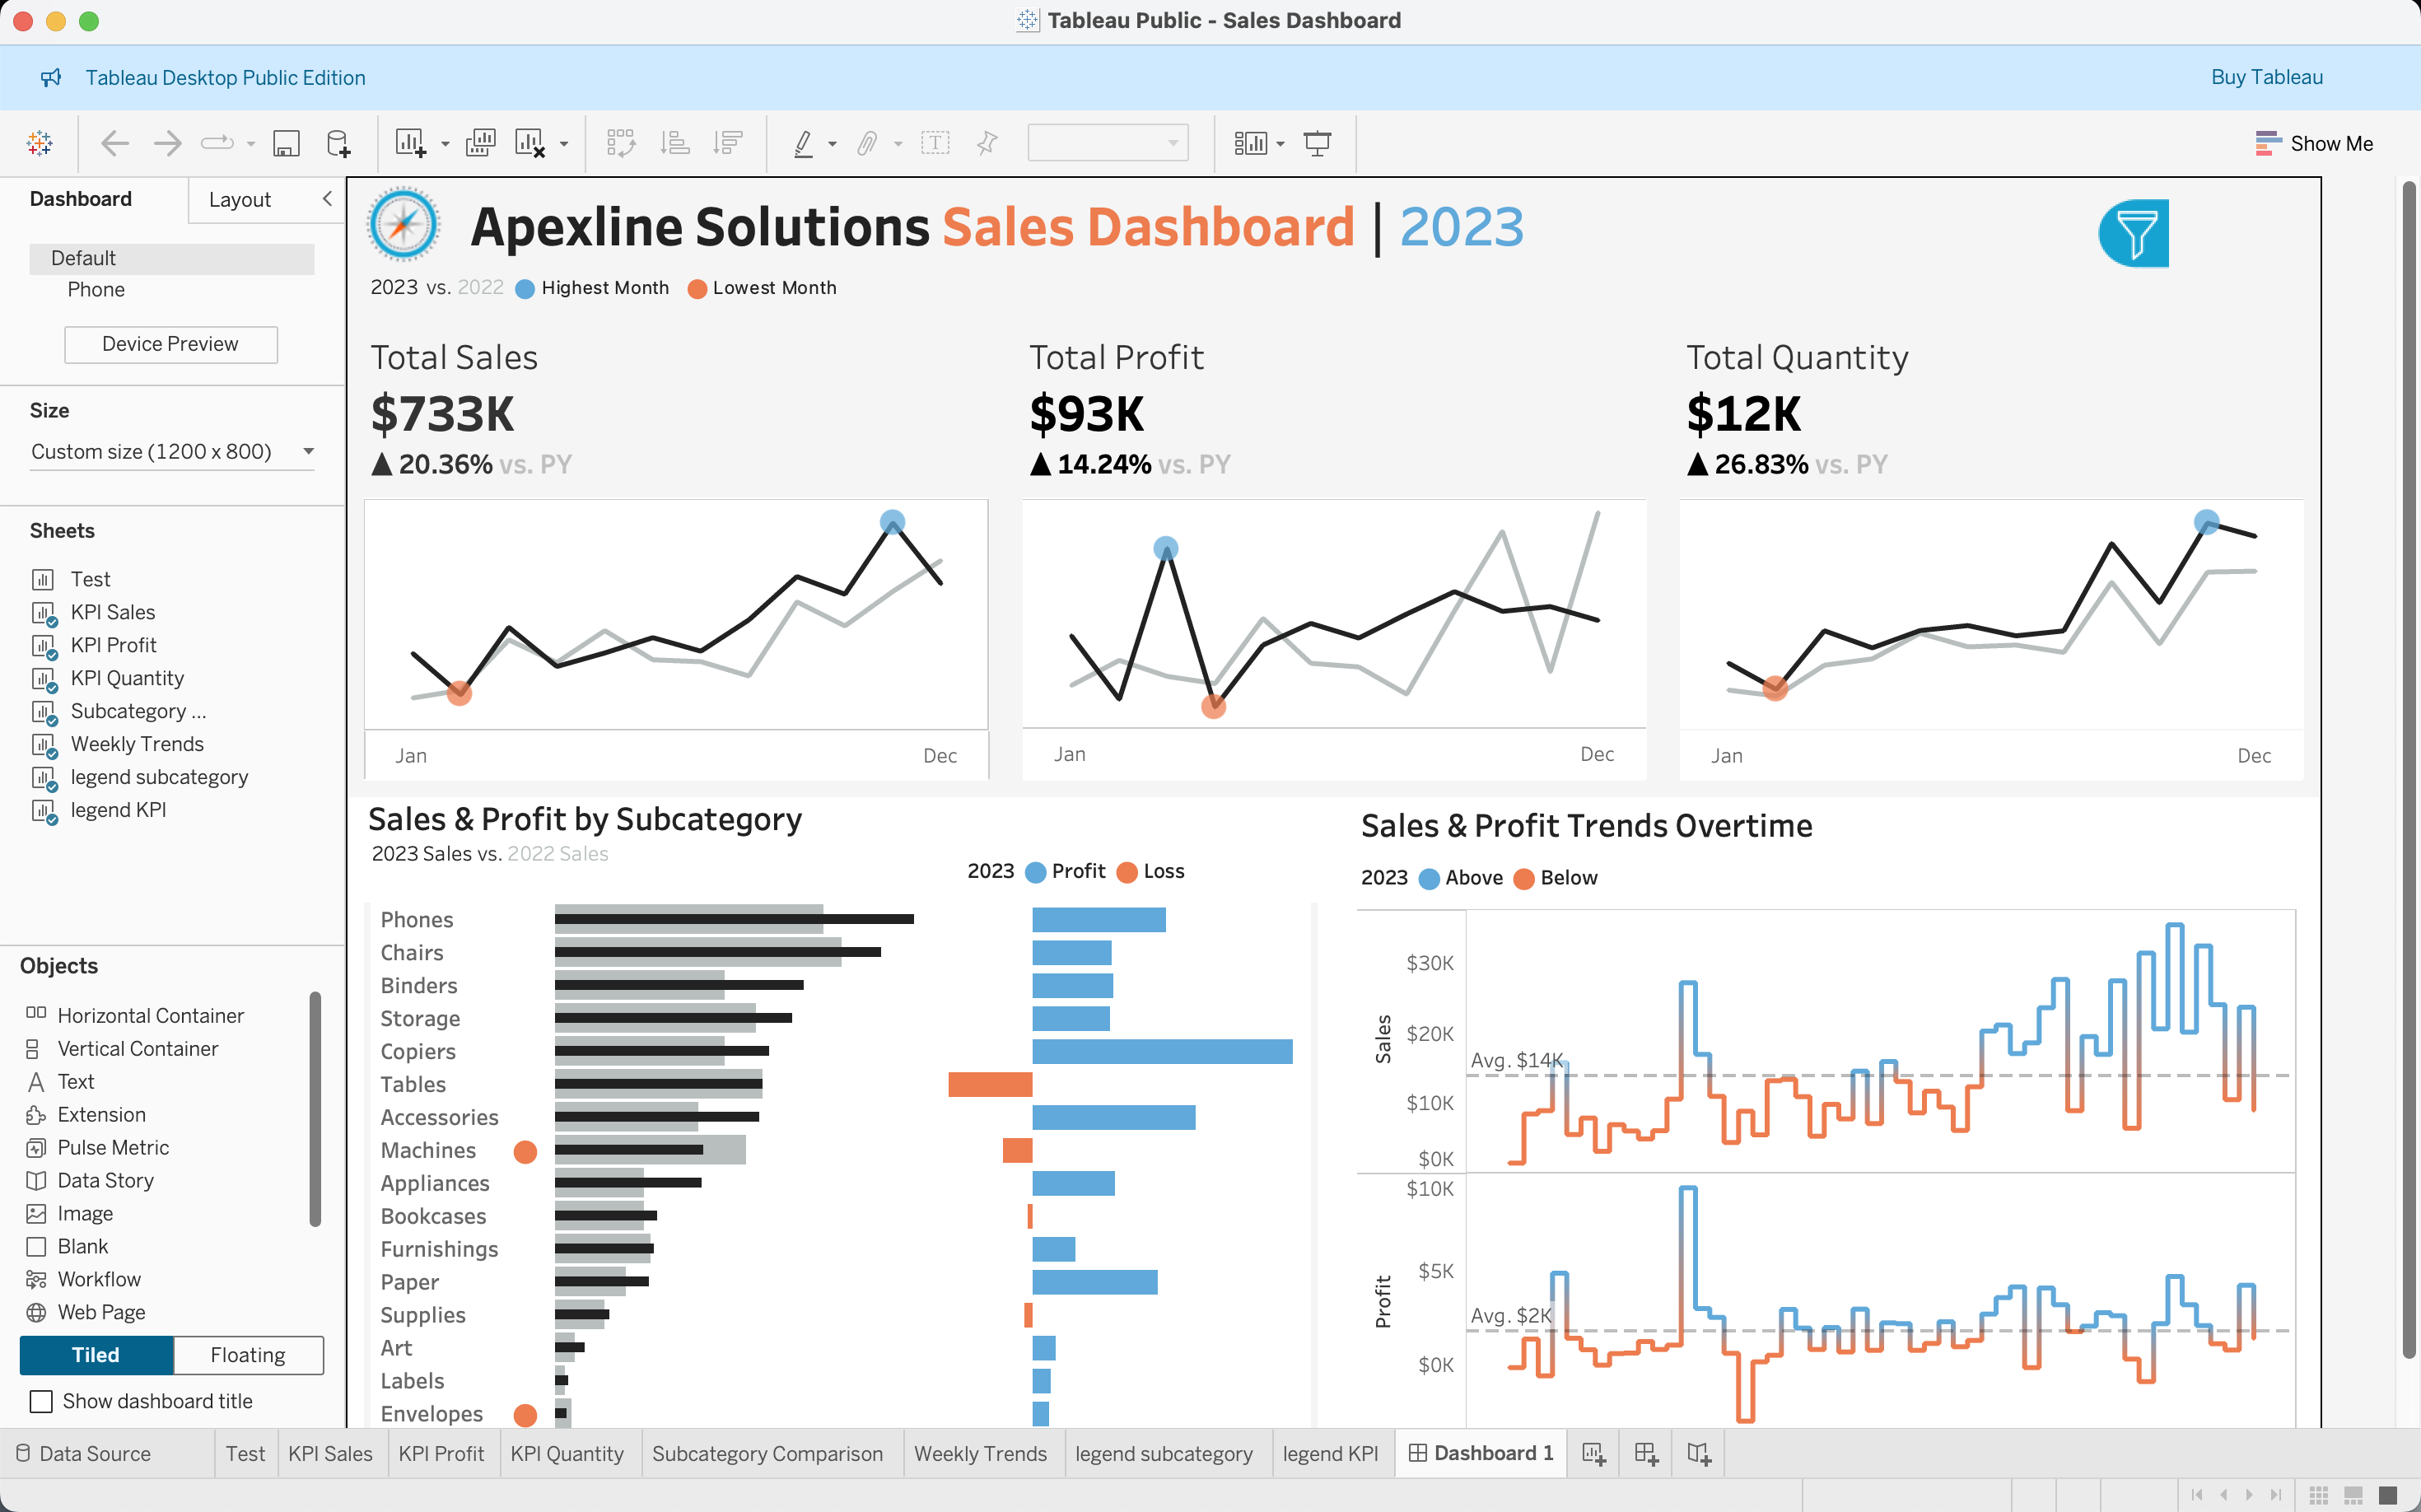Click the Fix Axes pin icon
The width and height of the screenshot is (2421, 1512).
tap(987, 143)
